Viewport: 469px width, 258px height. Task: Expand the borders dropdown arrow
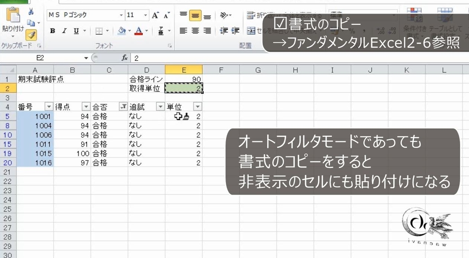[107, 31]
